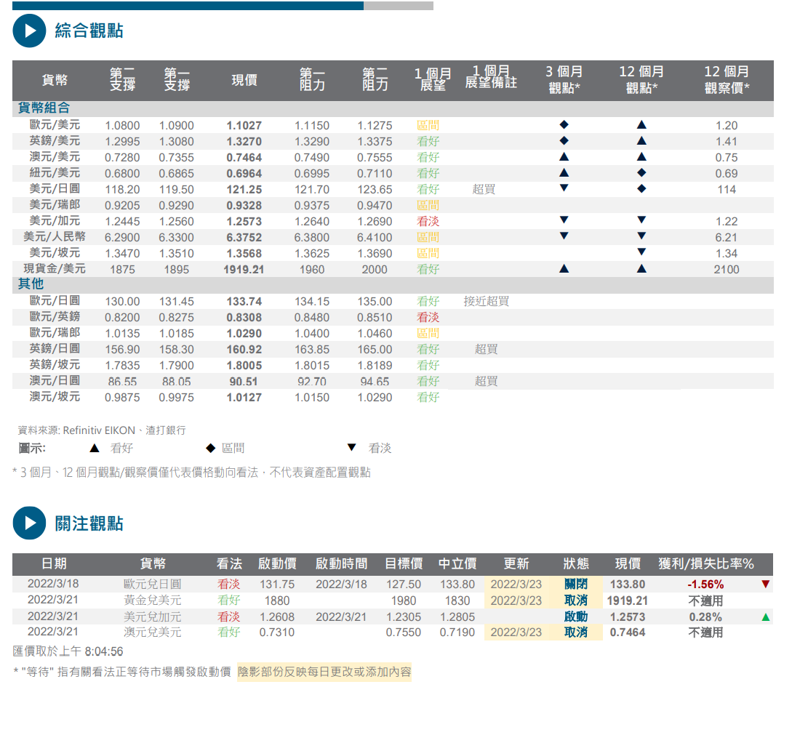The height and width of the screenshot is (743, 800).
Task: Select the 貨幣組合 section header
Action: click(x=44, y=108)
